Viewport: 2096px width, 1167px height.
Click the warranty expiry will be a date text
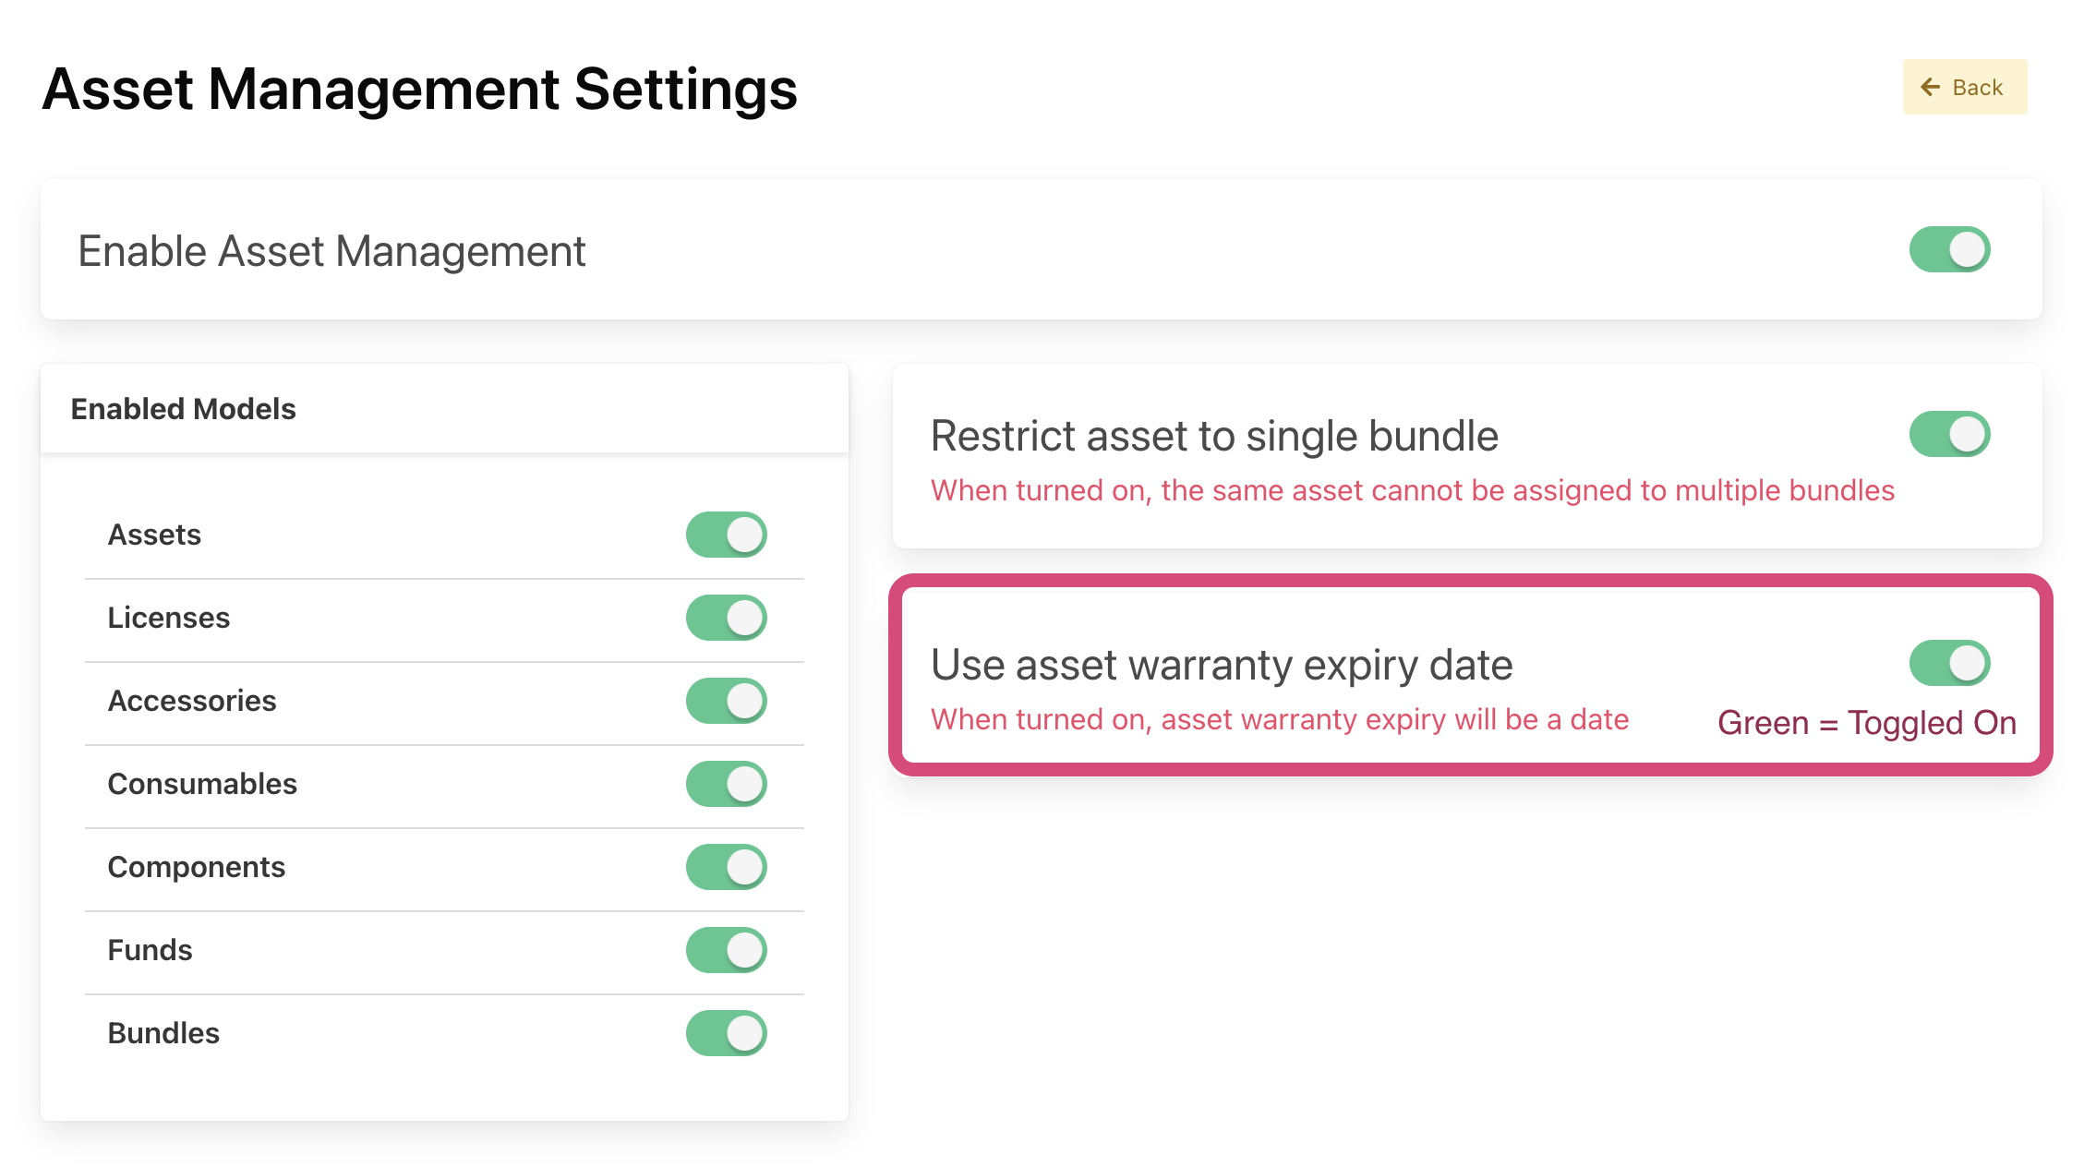coord(1279,719)
